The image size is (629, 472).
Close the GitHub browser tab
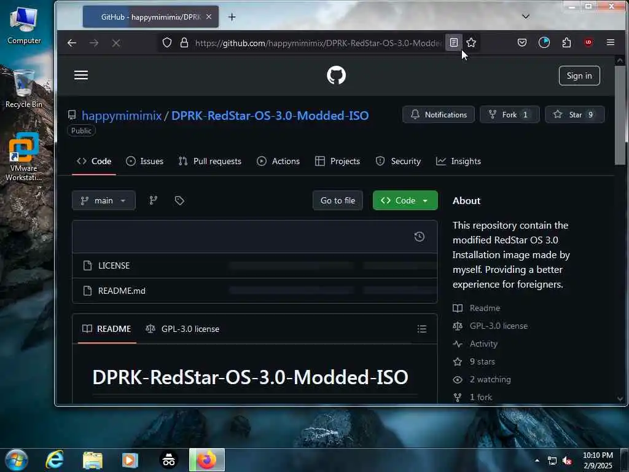point(209,17)
